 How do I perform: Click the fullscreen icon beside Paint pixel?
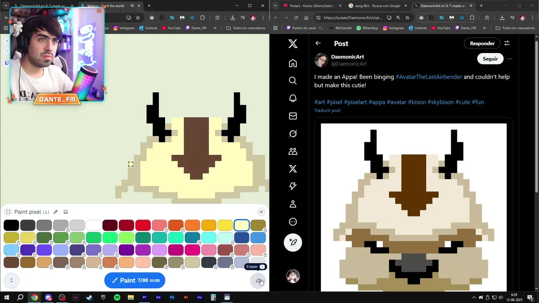pos(8,212)
